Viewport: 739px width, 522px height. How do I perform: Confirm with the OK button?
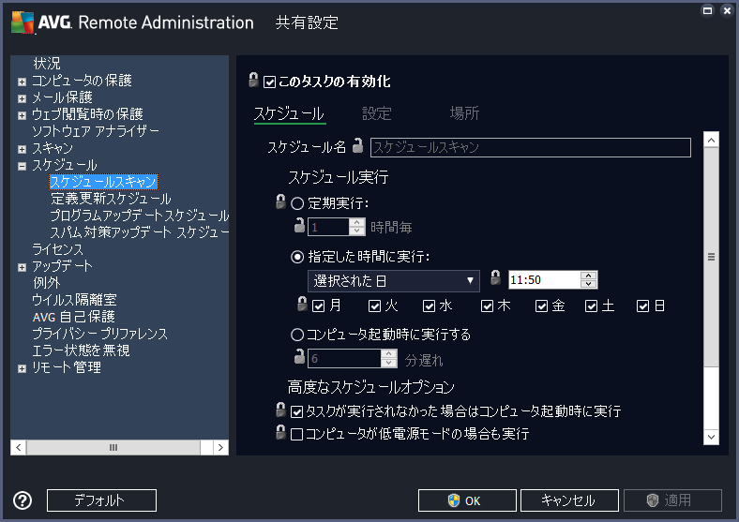[x=467, y=500]
